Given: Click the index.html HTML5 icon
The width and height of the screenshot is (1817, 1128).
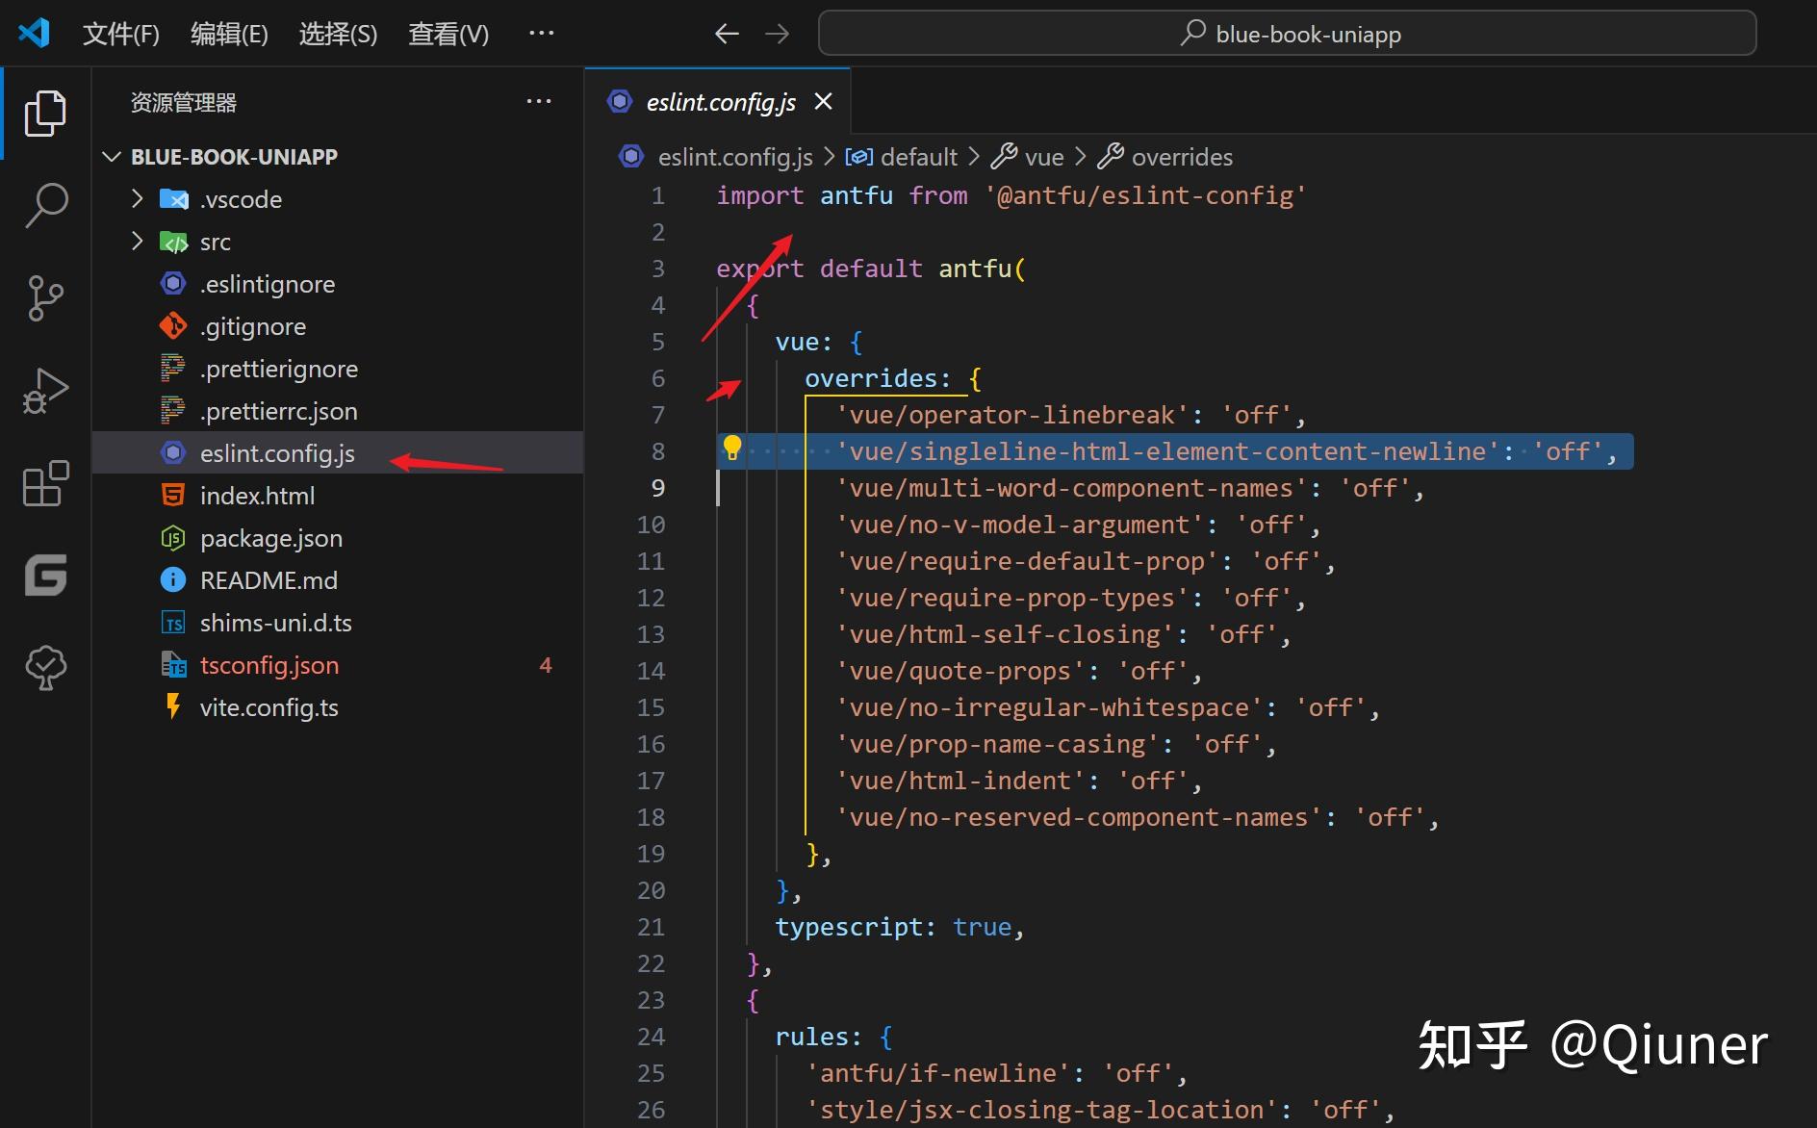Looking at the screenshot, I should click(173, 496).
